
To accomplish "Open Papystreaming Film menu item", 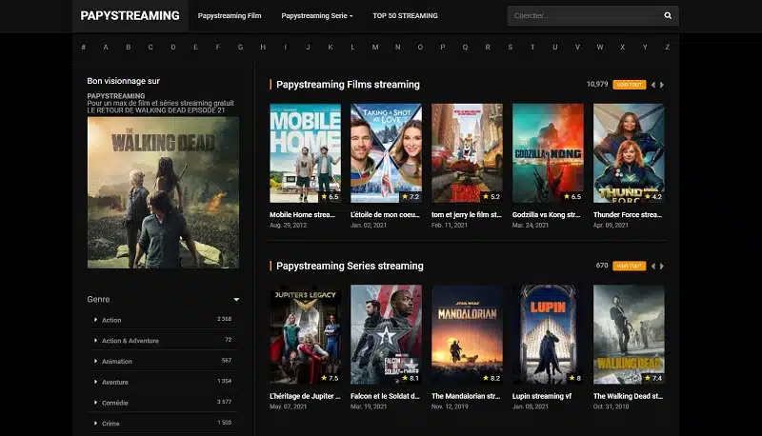I will (x=230, y=15).
